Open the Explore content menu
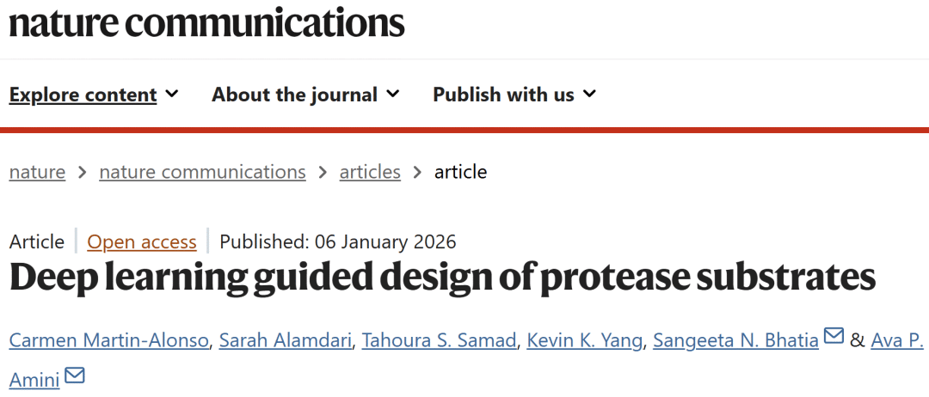The width and height of the screenshot is (929, 397). tap(83, 95)
